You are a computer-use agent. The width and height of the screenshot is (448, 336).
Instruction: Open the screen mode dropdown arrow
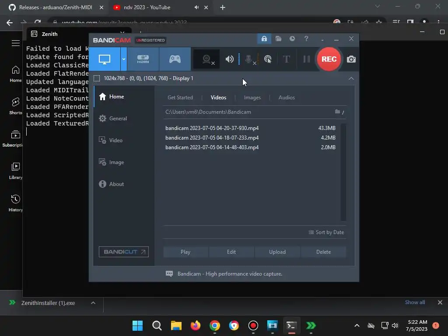click(124, 59)
